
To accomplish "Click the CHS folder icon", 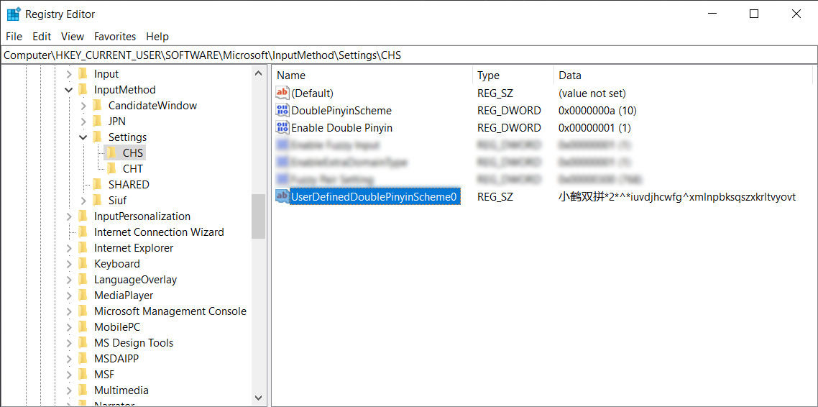I will tap(111, 153).
